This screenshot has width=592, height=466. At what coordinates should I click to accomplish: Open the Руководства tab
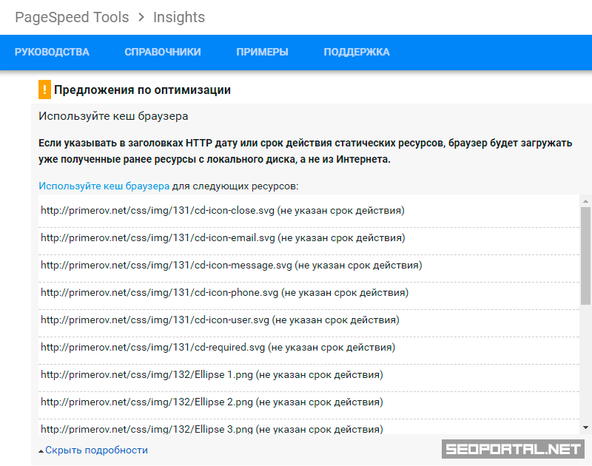[52, 52]
